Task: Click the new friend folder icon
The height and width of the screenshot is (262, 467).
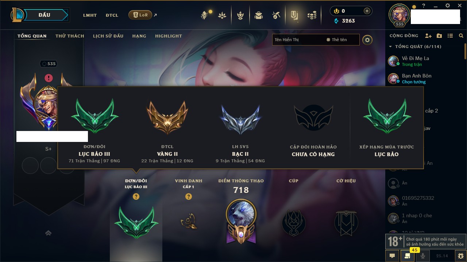Action: pyautogui.click(x=439, y=36)
